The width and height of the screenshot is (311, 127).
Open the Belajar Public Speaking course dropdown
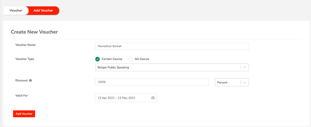pos(172,67)
